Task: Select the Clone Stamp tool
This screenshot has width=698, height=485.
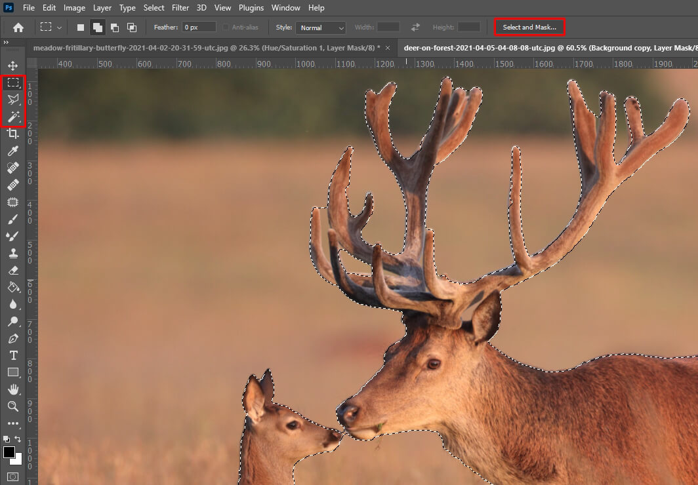Action: coord(13,253)
